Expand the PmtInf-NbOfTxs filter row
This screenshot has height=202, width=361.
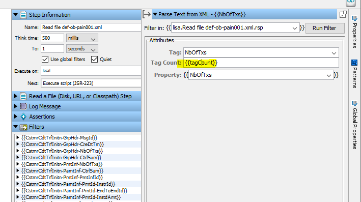(17, 164)
